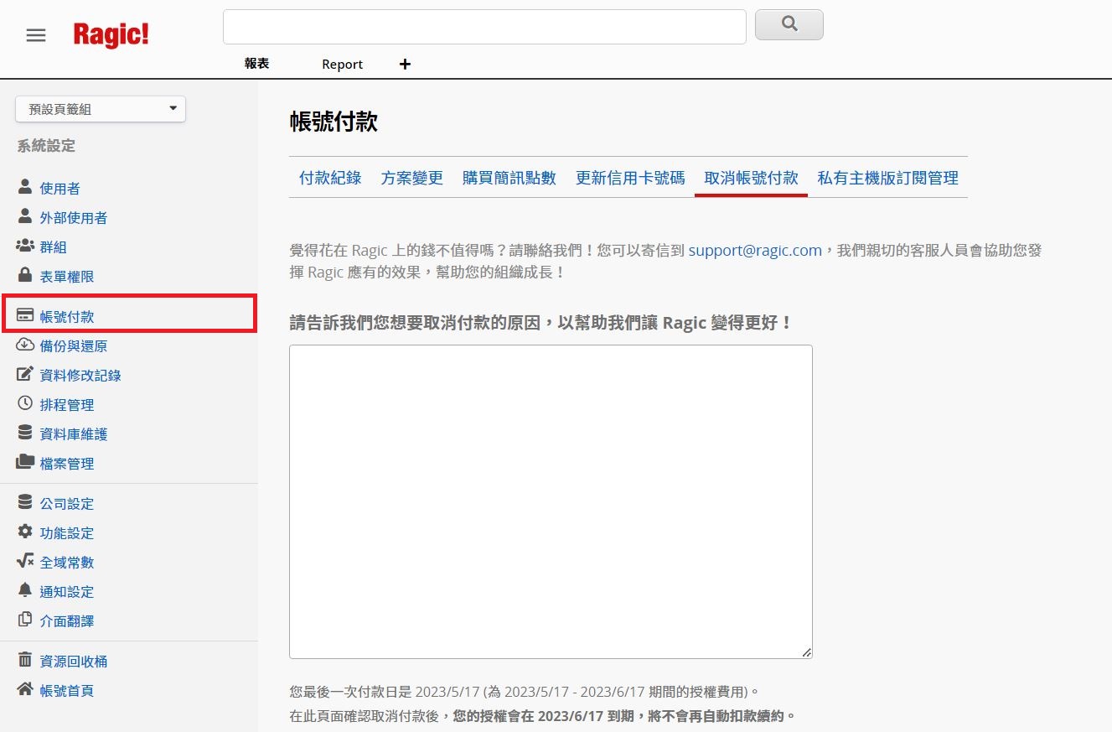Click the person icon beside 外部使用者

click(25, 216)
